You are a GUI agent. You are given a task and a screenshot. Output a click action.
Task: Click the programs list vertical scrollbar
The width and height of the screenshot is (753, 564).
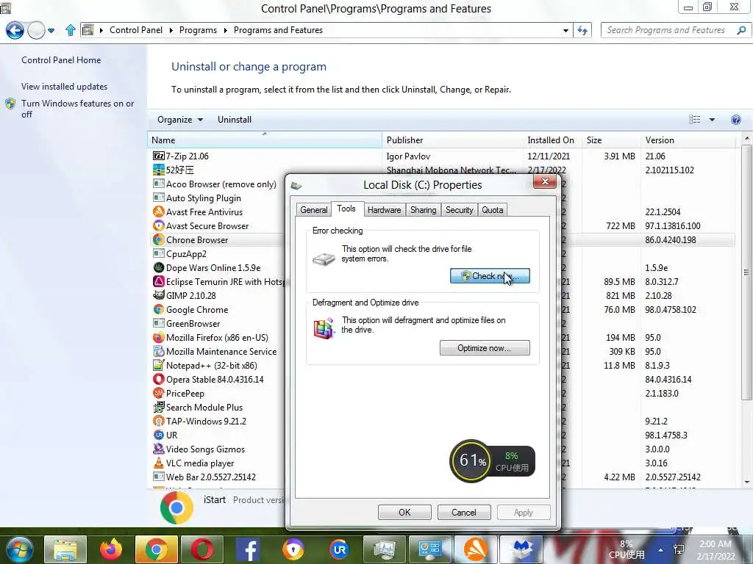click(x=746, y=272)
